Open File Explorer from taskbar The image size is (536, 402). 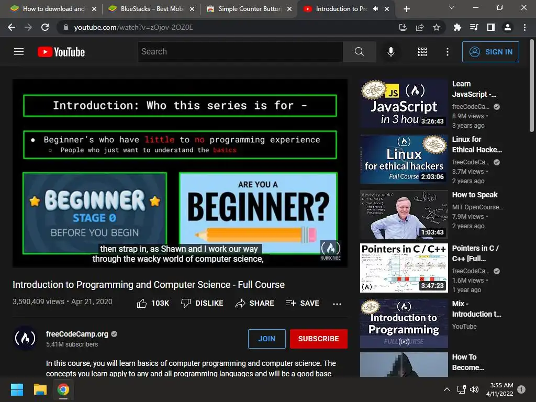click(40, 389)
